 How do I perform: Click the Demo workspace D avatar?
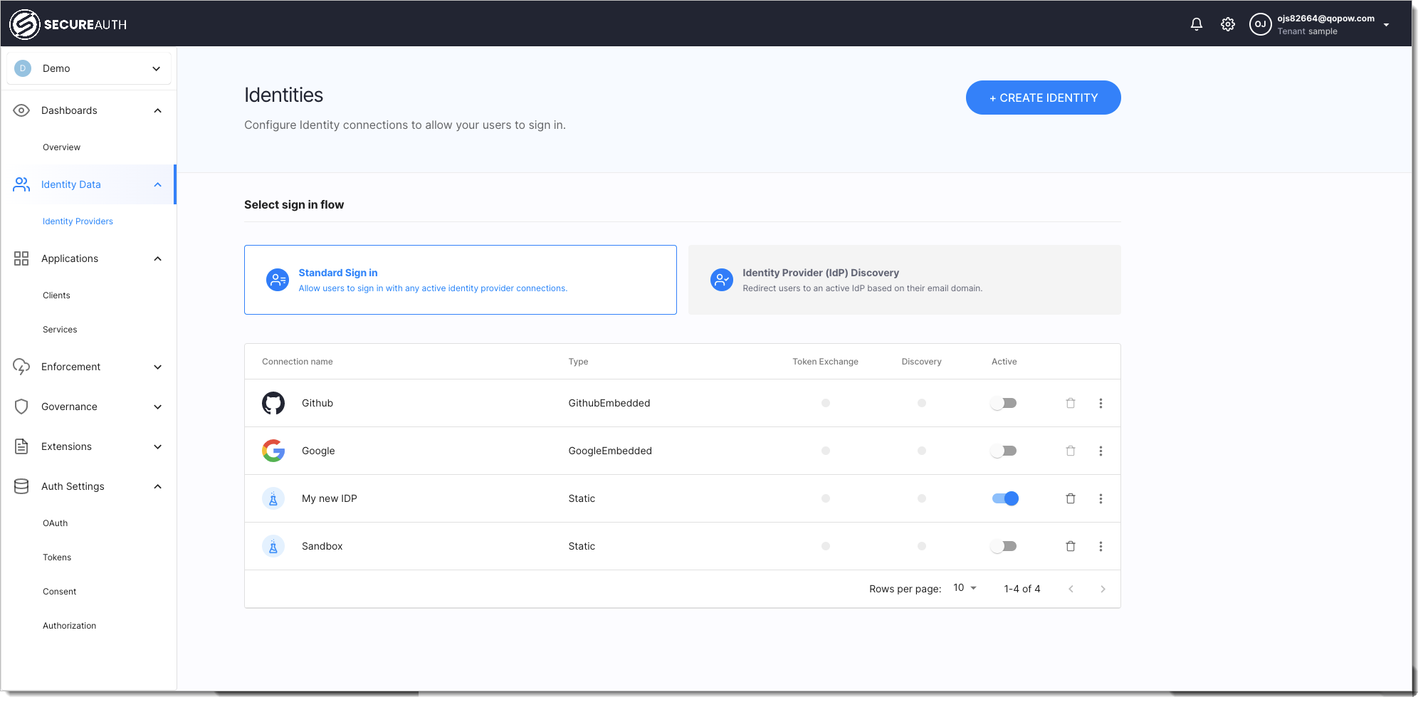pos(23,68)
